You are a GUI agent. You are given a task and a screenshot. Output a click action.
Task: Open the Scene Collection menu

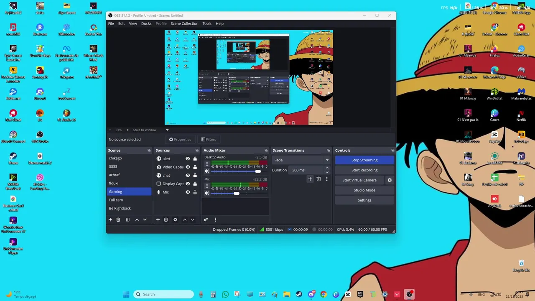click(184, 23)
